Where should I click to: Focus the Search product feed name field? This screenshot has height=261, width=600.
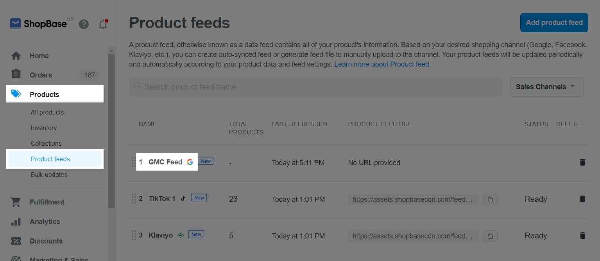[315, 87]
